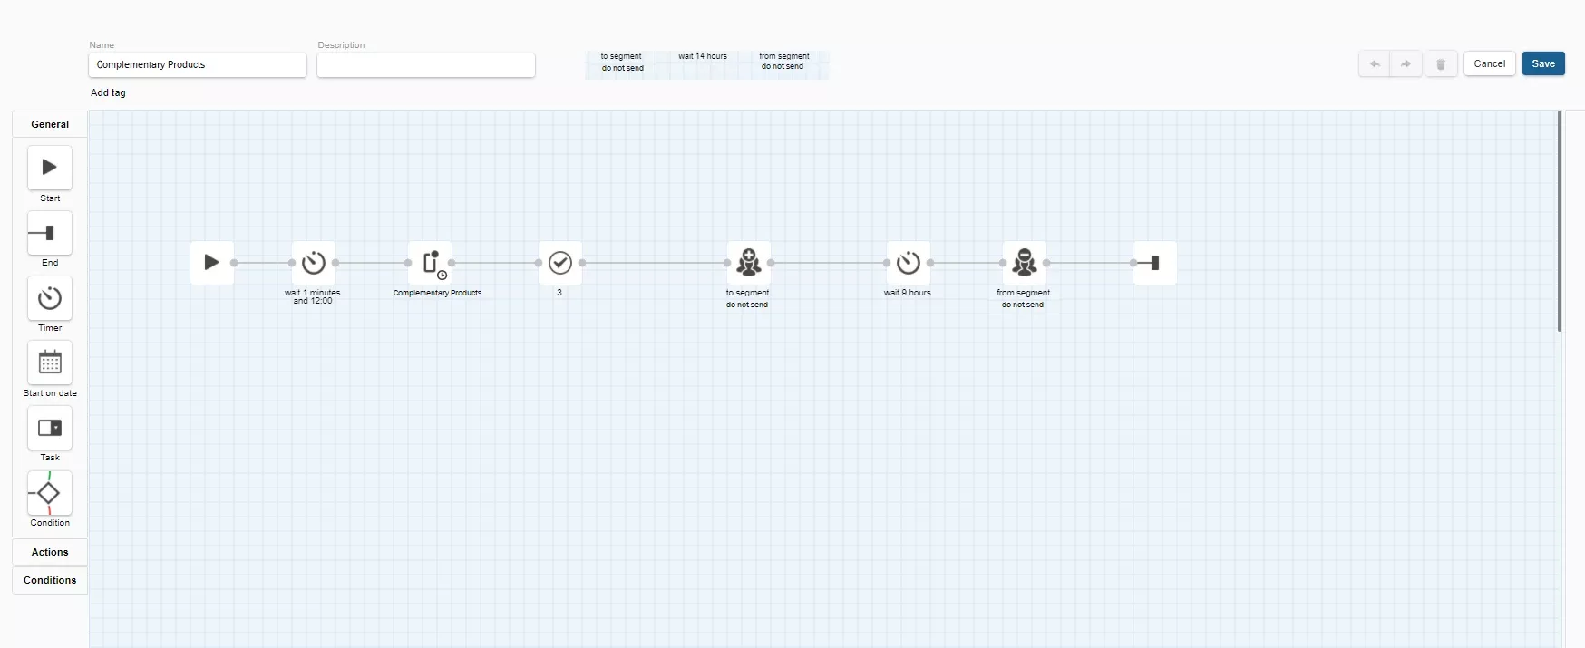Select the end node on canvas
The image size is (1585, 648).
[1155, 263]
